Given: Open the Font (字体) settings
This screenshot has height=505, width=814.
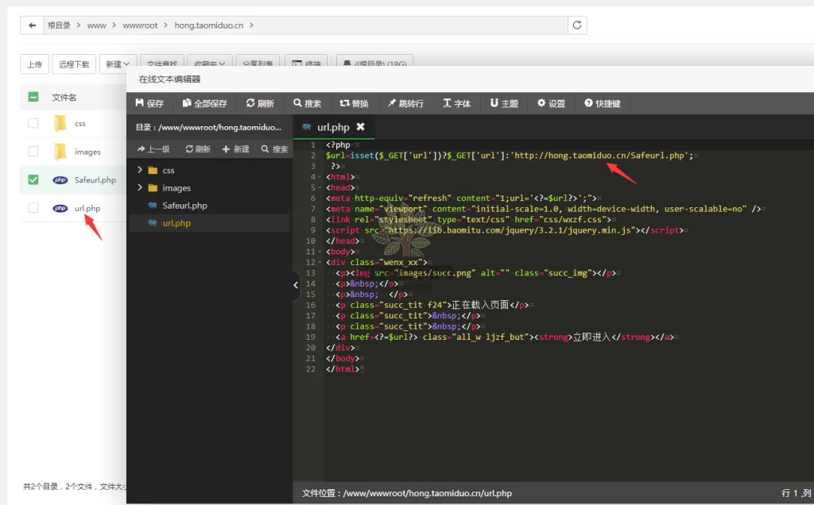Looking at the screenshot, I should [457, 103].
